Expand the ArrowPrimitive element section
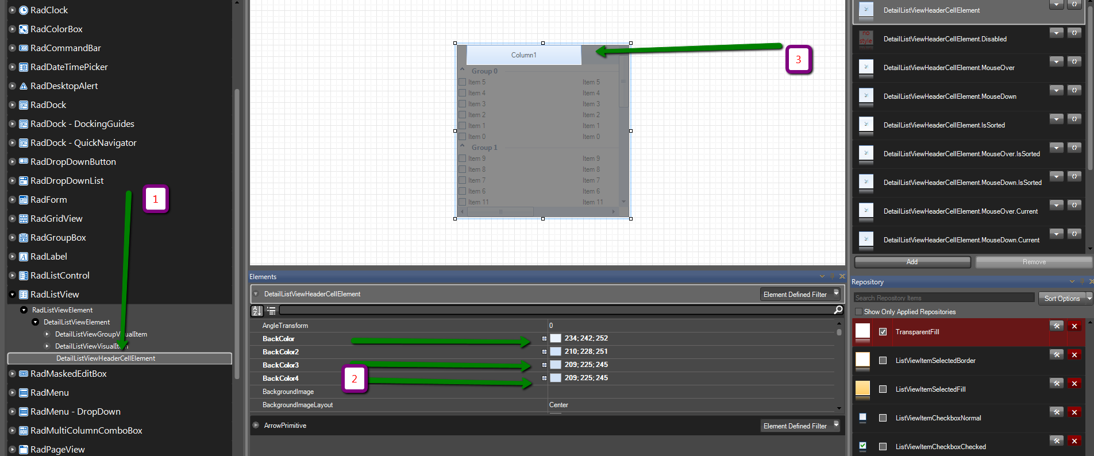 tap(256, 426)
